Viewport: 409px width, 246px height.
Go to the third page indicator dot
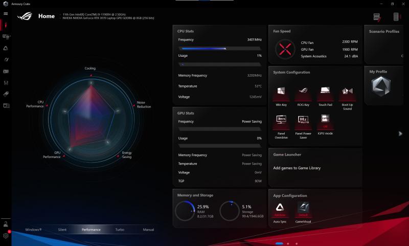click(x=297, y=243)
